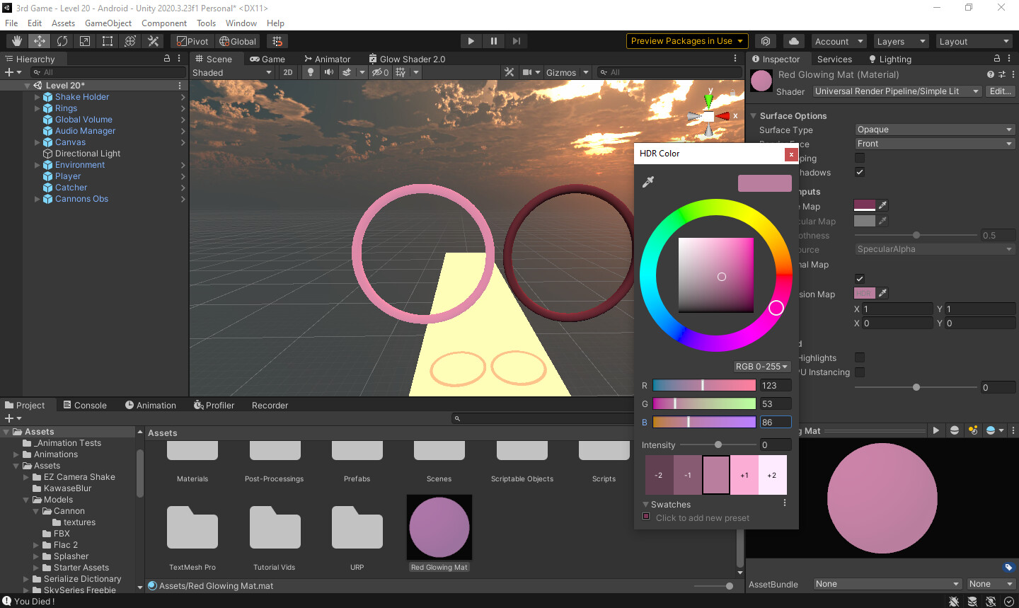Open Preview Packages in Use
1019x608 pixels.
(x=686, y=40)
